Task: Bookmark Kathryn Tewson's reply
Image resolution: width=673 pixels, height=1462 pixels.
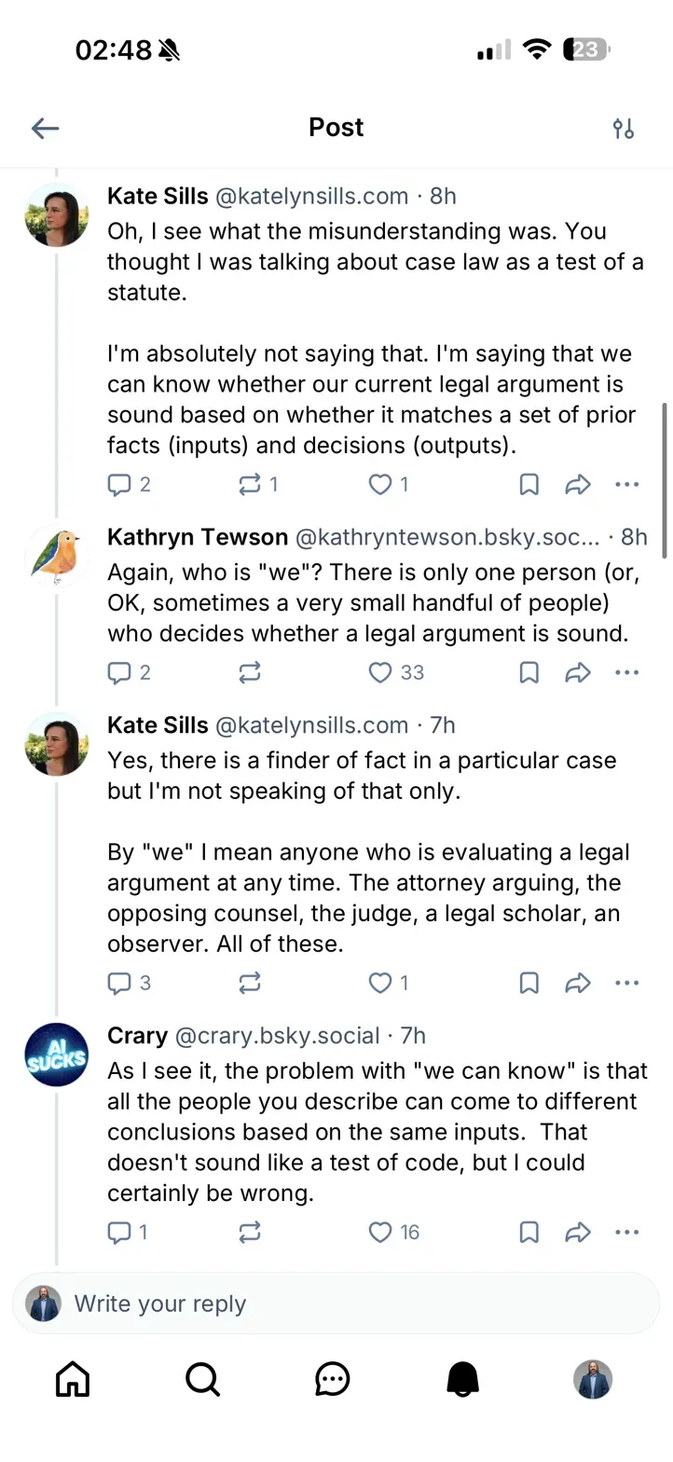Action: pos(529,672)
